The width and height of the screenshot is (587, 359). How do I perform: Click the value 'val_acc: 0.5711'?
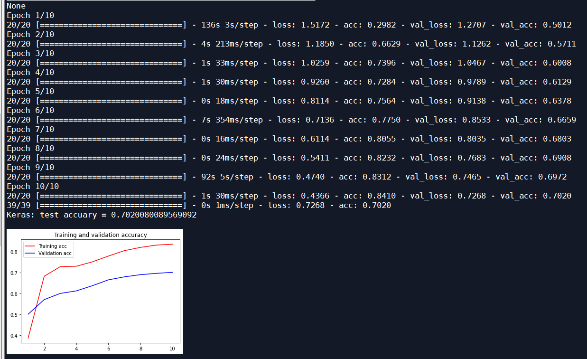point(540,44)
